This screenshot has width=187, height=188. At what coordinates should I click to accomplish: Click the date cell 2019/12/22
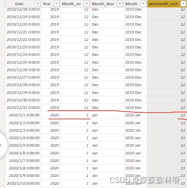(24, 39)
